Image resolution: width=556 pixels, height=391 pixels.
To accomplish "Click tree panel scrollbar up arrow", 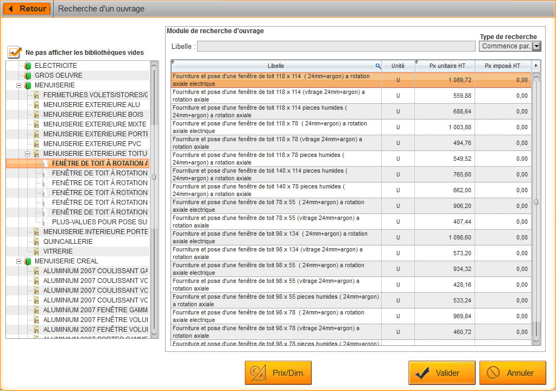I will click(154, 65).
